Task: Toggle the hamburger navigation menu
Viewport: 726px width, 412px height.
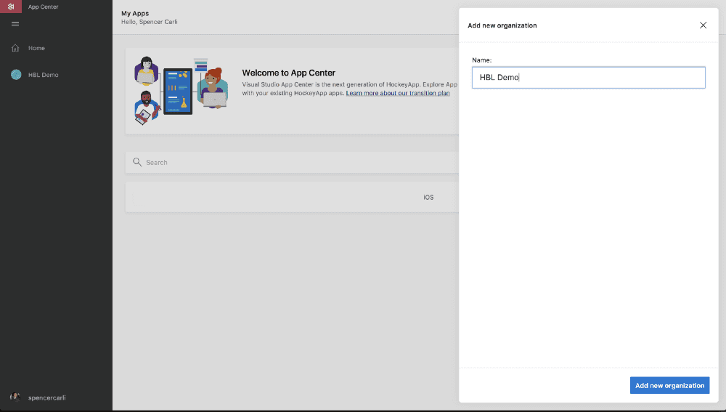Action: pyautogui.click(x=15, y=24)
